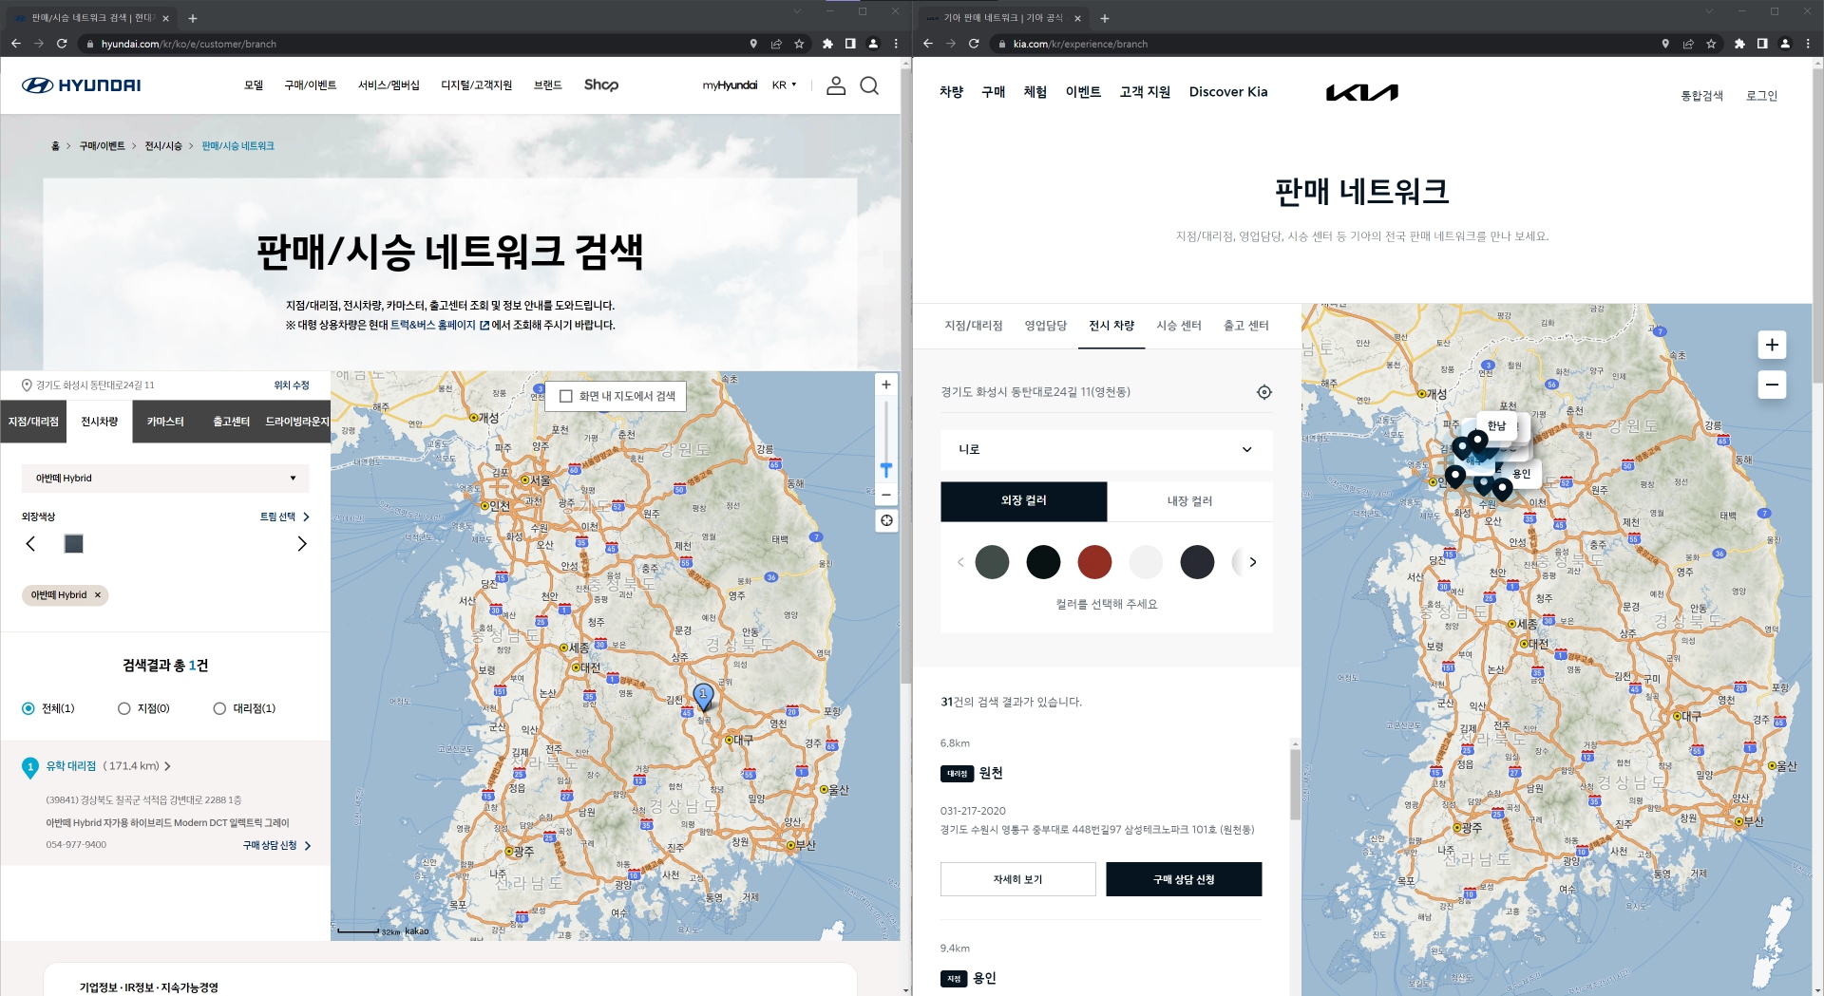Open new tab in Kia browser window
This screenshot has width=1824, height=996.
1105,18
